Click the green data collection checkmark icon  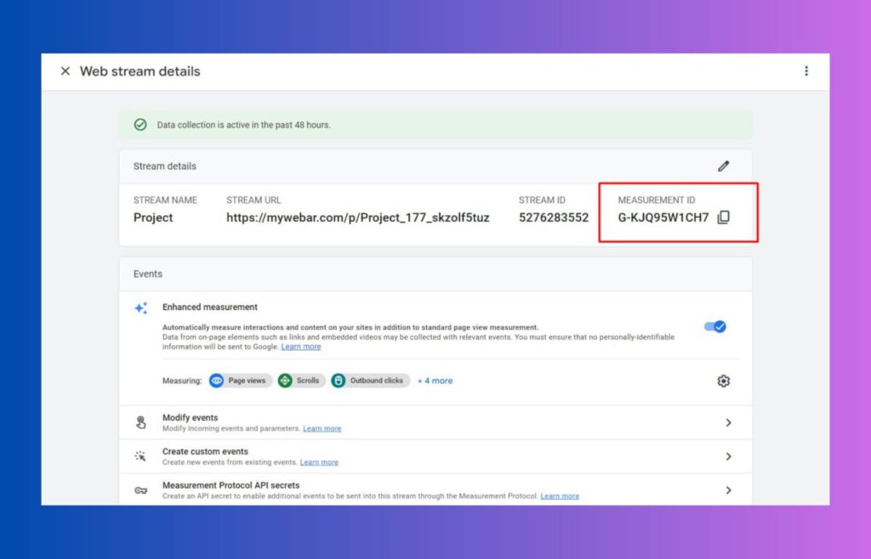click(140, 125)
